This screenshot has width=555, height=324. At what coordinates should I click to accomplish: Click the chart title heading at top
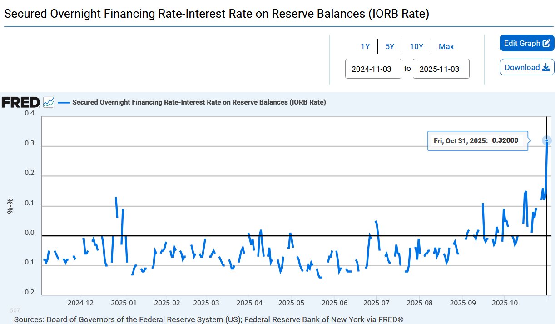tap(217, 14)
